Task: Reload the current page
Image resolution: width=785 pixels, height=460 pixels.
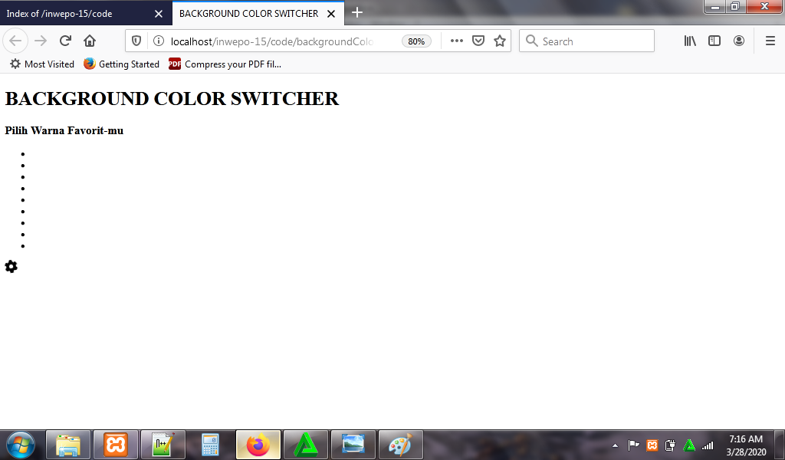Action: [x=65, y=41]
